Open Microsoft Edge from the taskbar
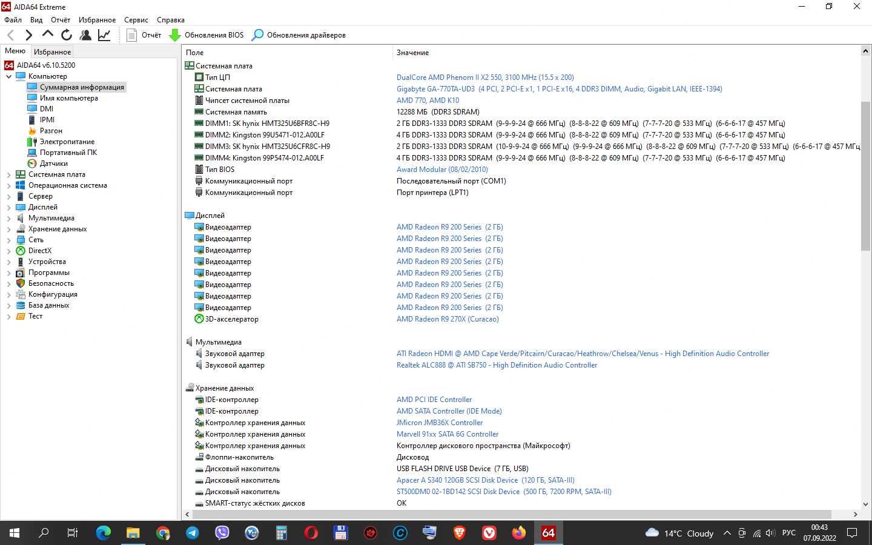 (x=104, y=533)
